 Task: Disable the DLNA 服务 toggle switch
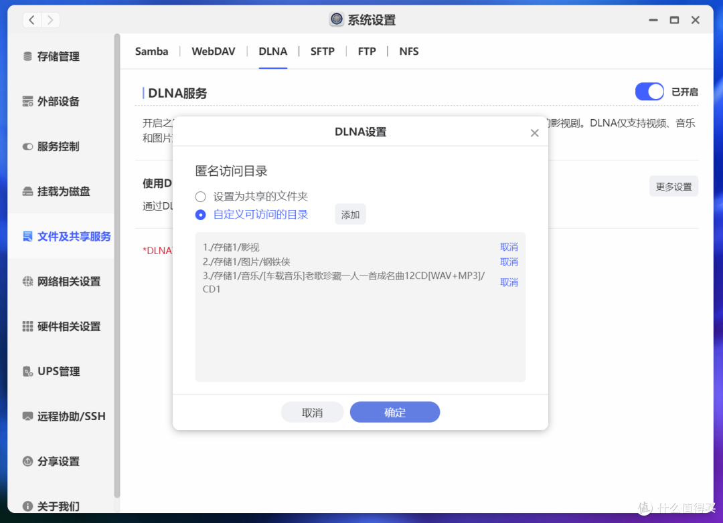649,92
